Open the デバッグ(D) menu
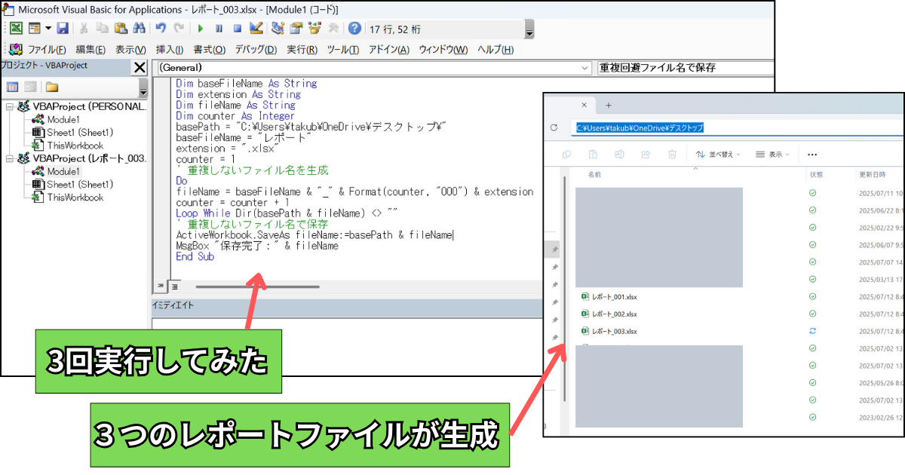Screen dimensions: 905x475 click(256, 50)
